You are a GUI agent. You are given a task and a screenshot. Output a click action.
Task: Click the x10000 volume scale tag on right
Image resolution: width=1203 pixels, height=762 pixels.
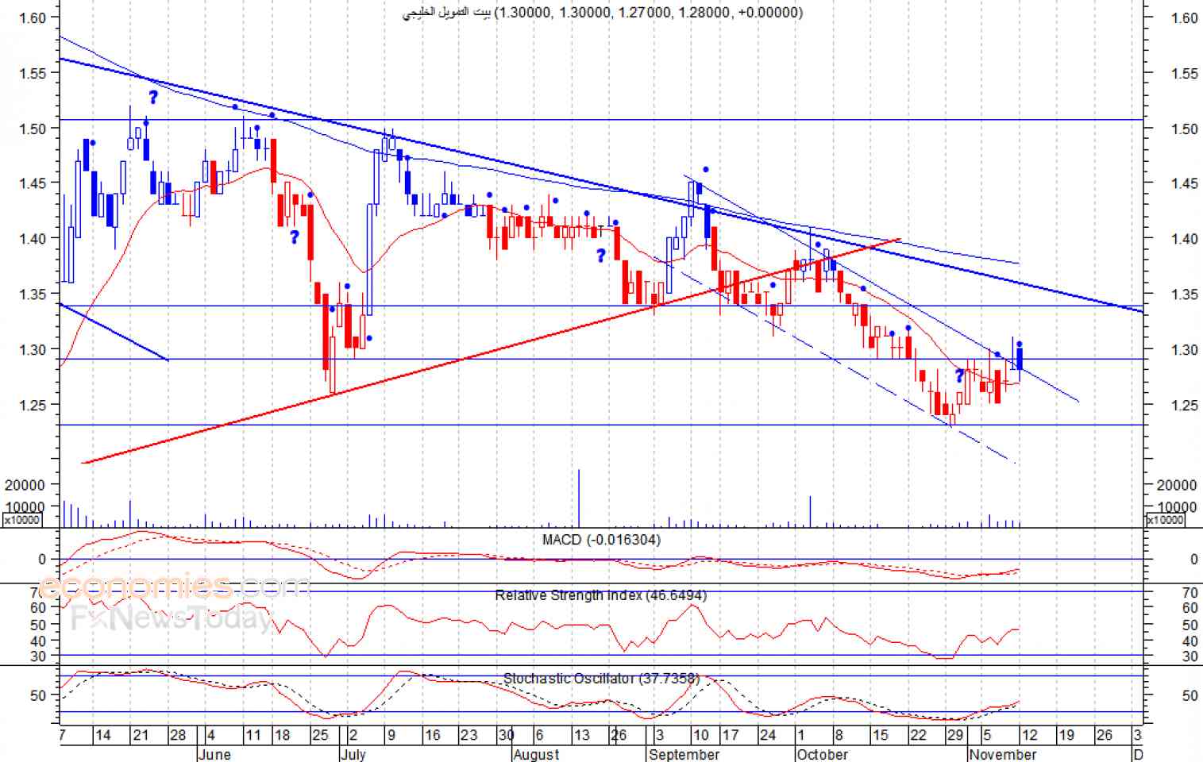[1166, 520]
